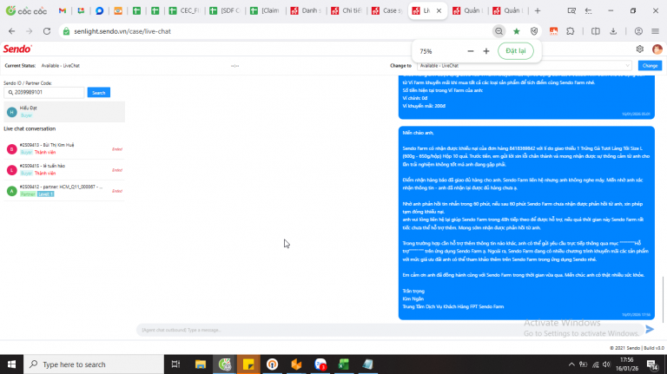The image size is (667, 374).
Task: Open Zalo from the taskbar
Action: pos(320,364)
